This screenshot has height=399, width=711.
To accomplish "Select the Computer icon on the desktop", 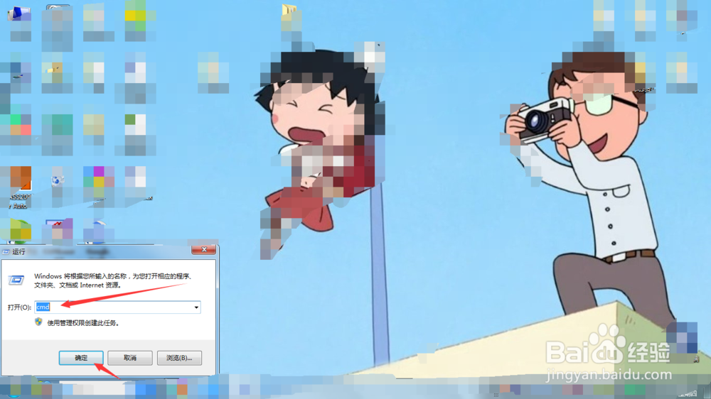I will (x=18, y=13).
